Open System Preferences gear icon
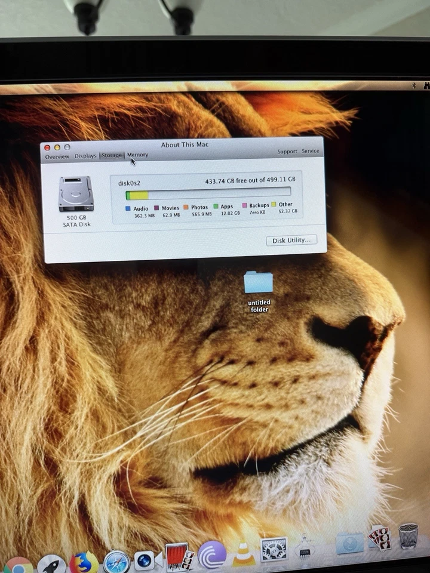430x573 pixels. click(x=274, y=550)
